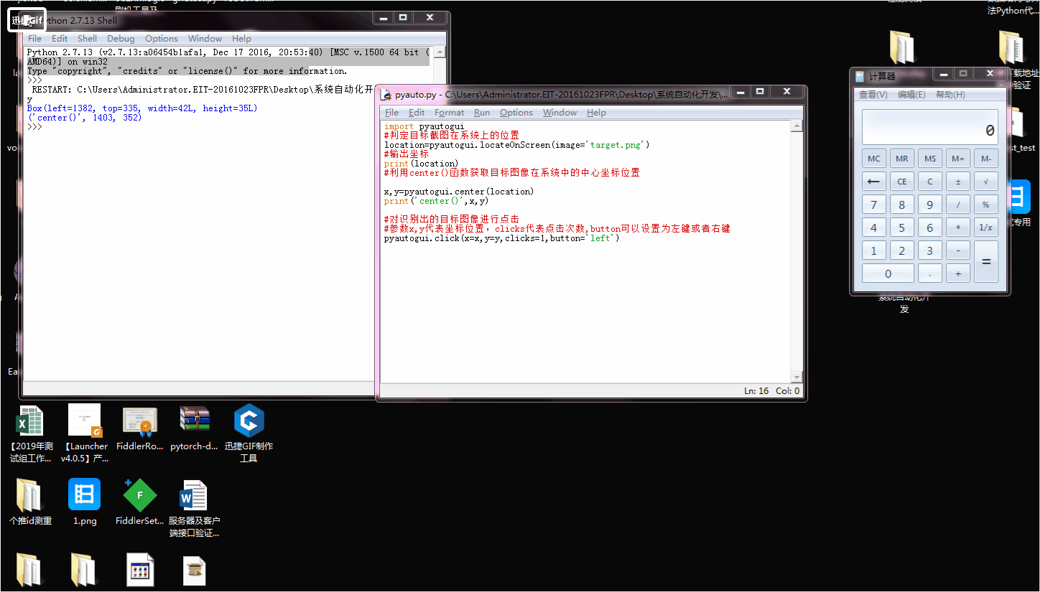
Task: Click the MR memory recall button
Action: click(902, 159)
